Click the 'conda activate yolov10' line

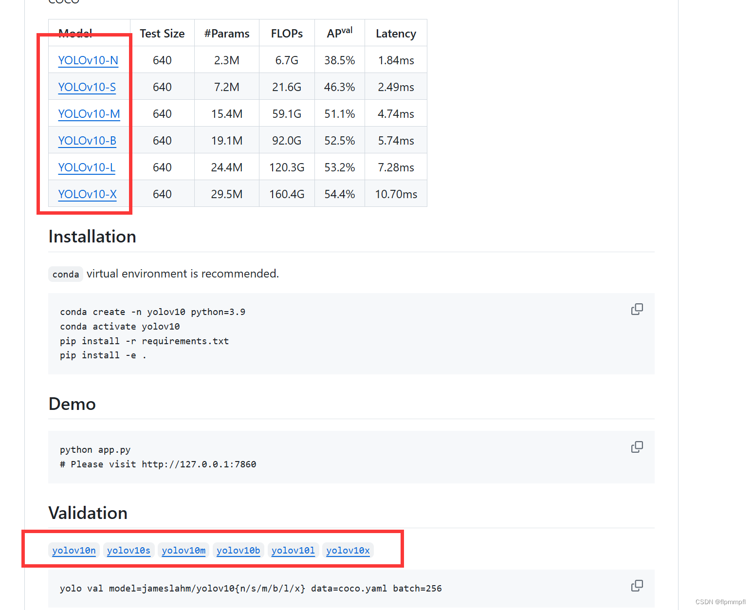click(x=120, y=327)
